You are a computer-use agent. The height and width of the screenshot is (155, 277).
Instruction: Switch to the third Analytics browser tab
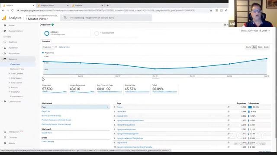tap(87, 6)
